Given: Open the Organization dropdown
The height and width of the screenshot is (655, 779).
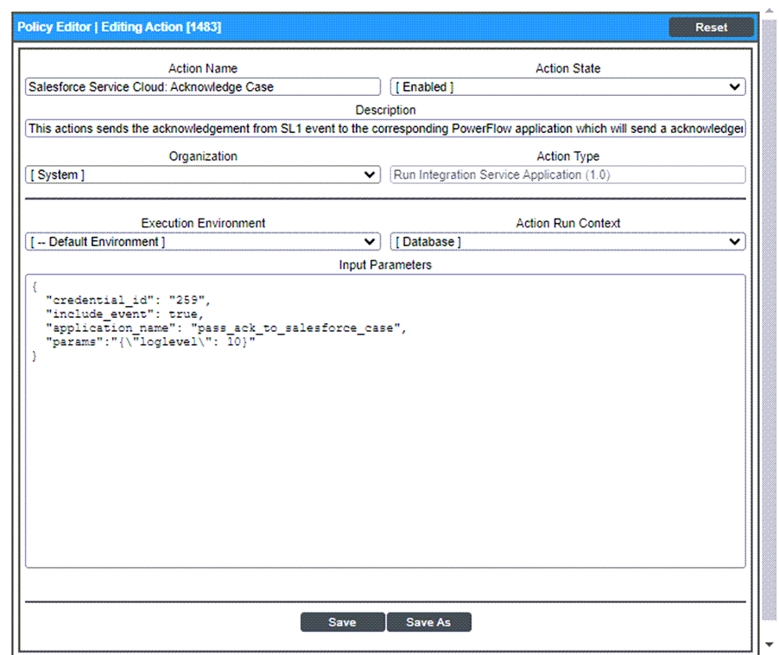Looking at the screenshot, I should tap(203, 175).
